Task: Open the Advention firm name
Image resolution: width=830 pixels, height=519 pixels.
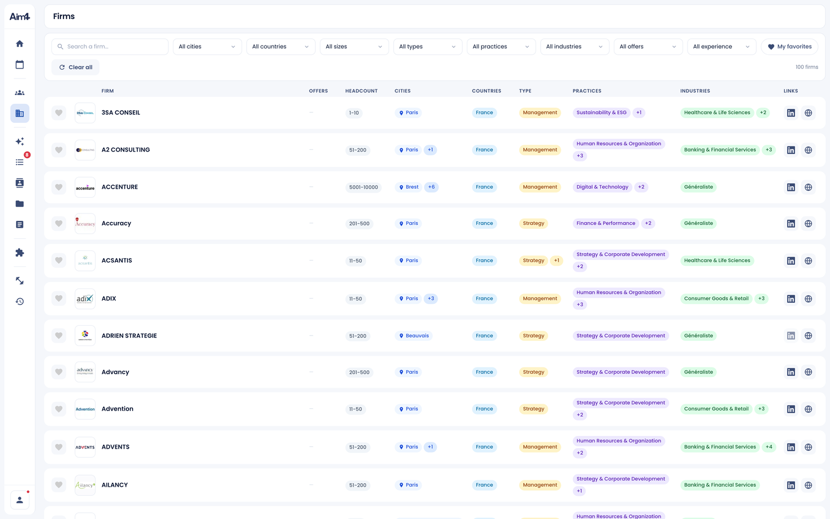Action: coord(118,409)
